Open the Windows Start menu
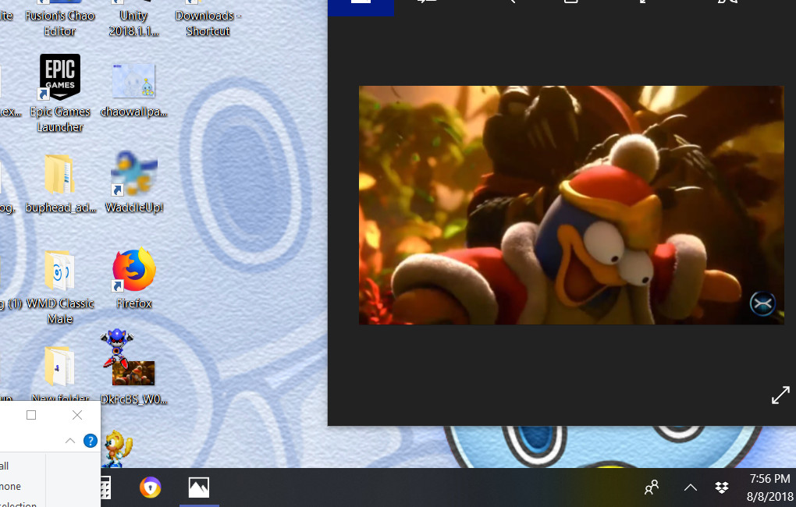 click(104, 487)
